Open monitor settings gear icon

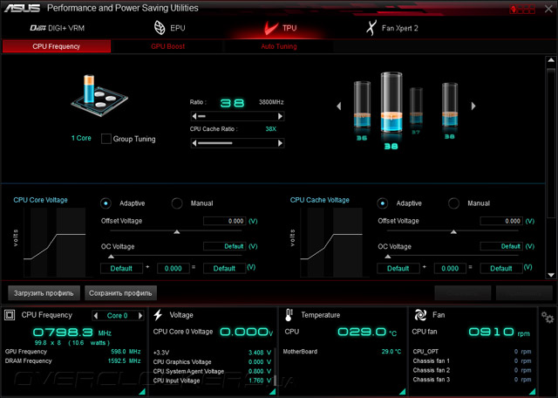[x=548, y=317]
